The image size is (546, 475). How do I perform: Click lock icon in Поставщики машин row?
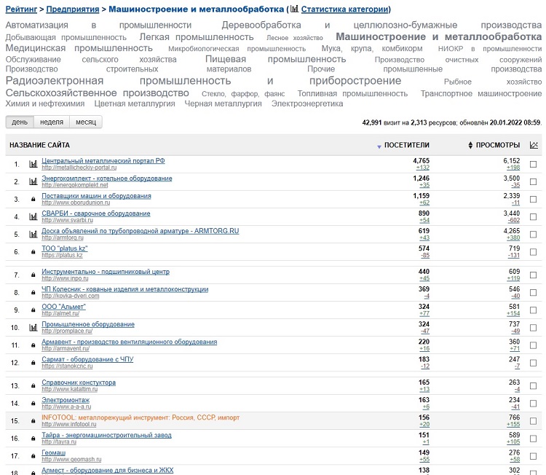(x=33, y=200)
